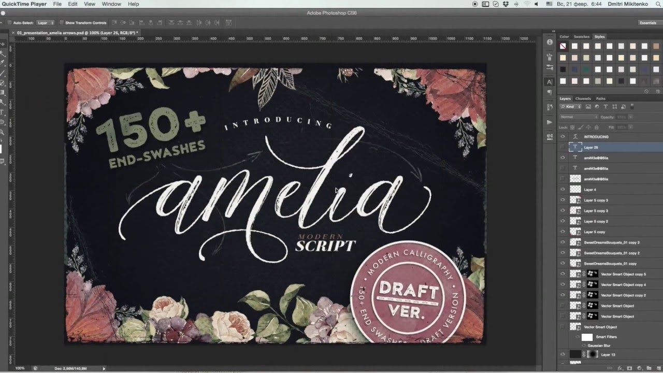Viewport: 663px width, 373px height.
Task: Add layer style using fx icon
Action: 620,368
